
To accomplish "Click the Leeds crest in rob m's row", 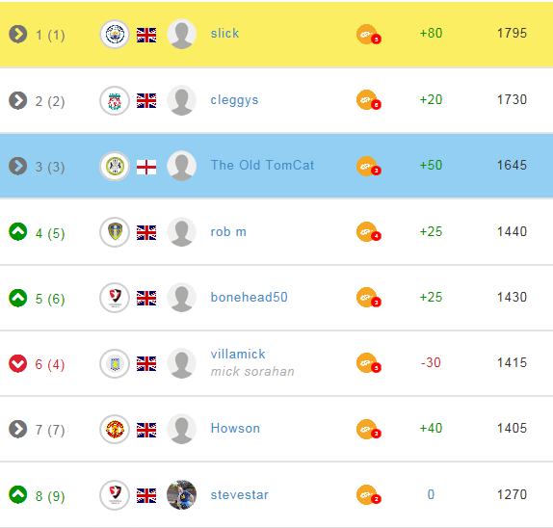I will (x=115, y=232).
